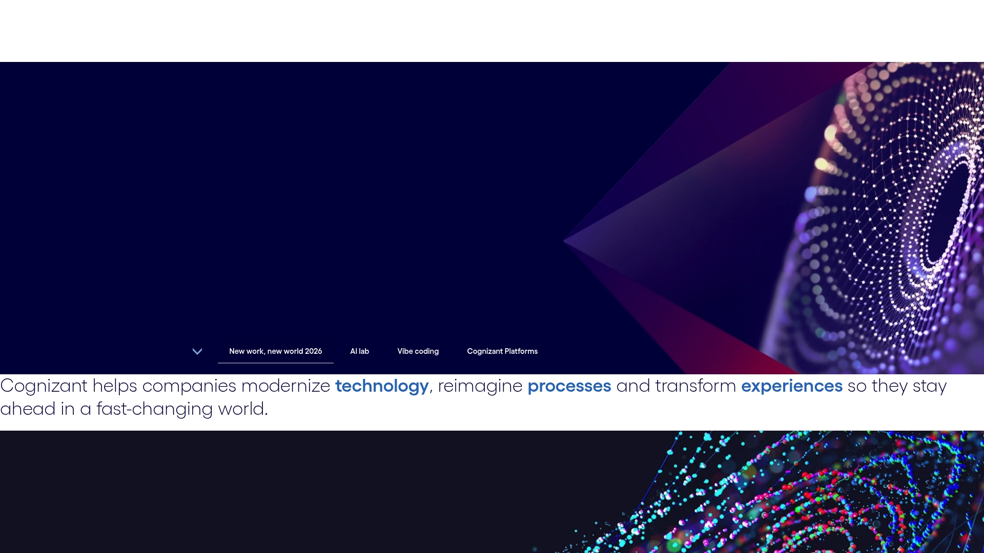Click the progress underline beneath the active tab
Screen dimensions: 984x553
point(275,363)
